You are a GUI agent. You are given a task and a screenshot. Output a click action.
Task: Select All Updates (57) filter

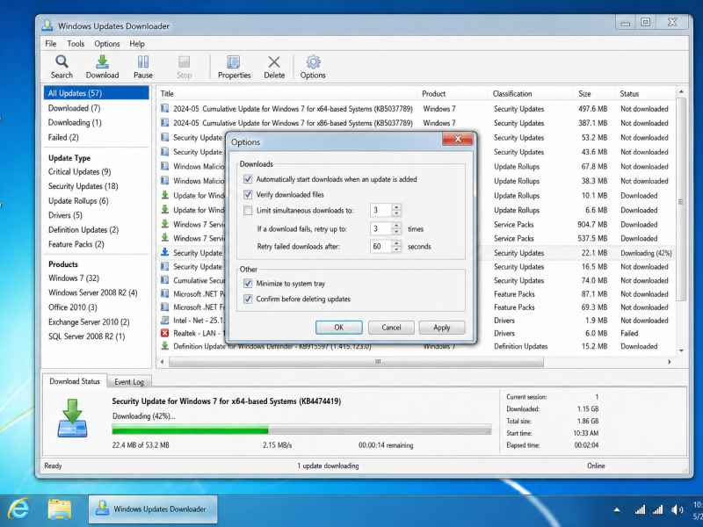(96, 93)
